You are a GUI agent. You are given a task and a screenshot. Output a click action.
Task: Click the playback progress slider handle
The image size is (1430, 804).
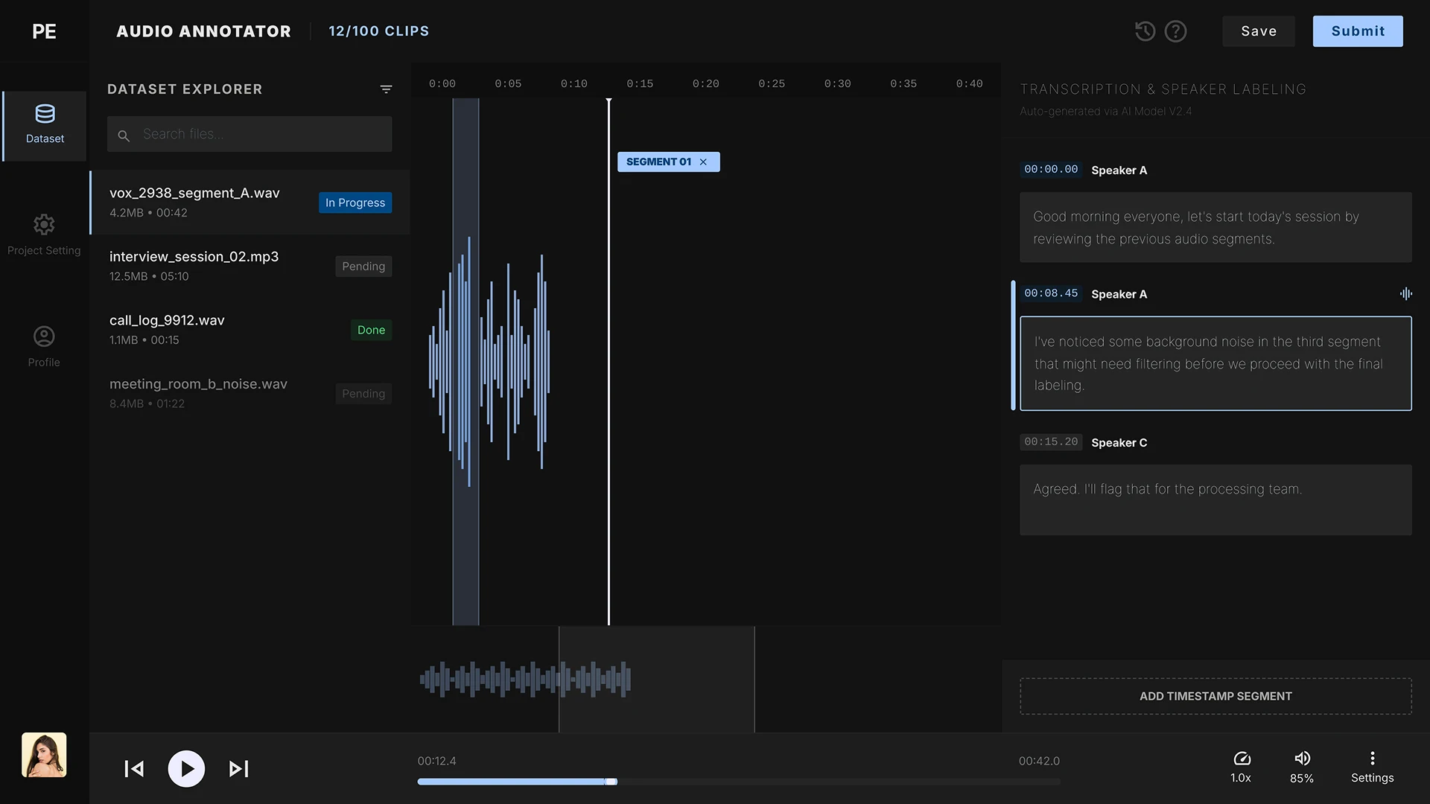[x=611, y=782]
